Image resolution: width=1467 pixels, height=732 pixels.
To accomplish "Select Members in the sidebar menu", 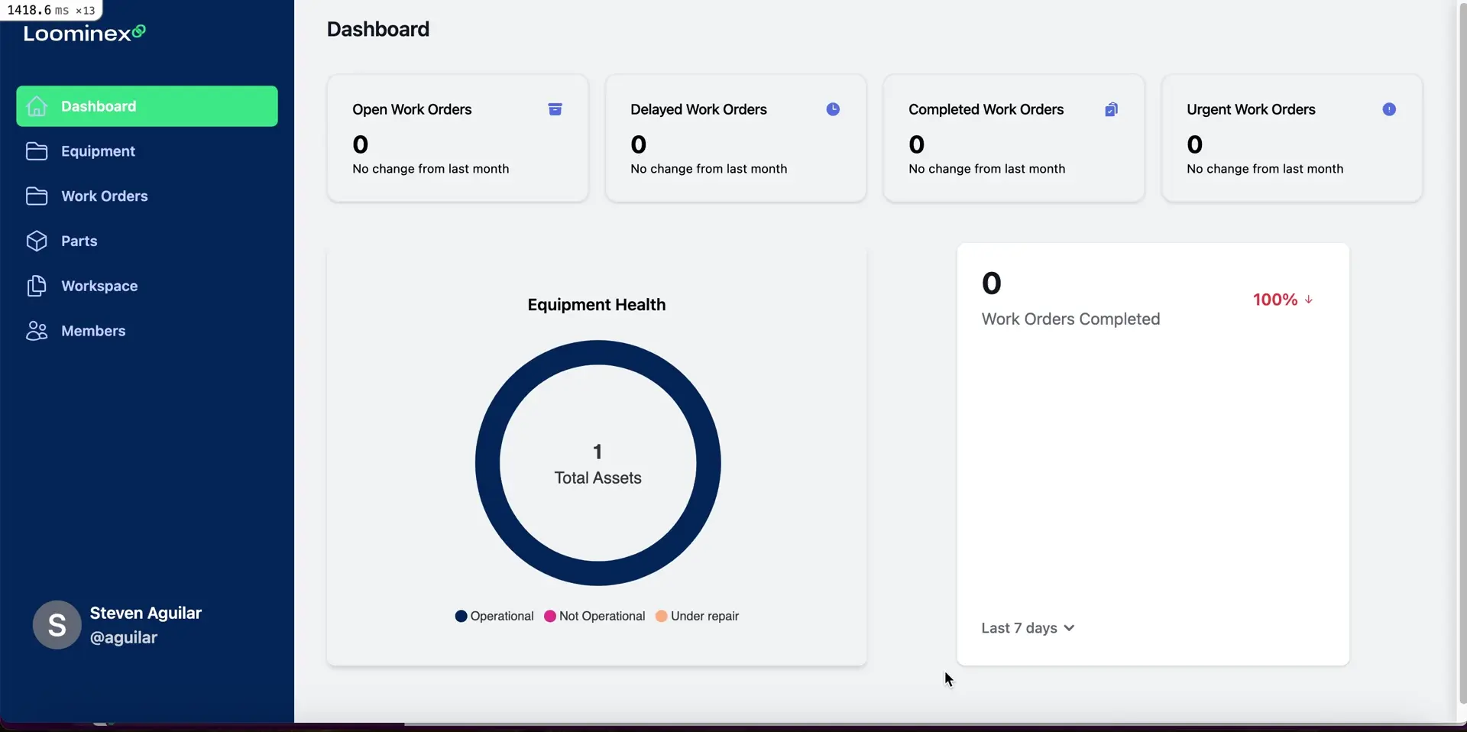I will (x=93, y=331).
